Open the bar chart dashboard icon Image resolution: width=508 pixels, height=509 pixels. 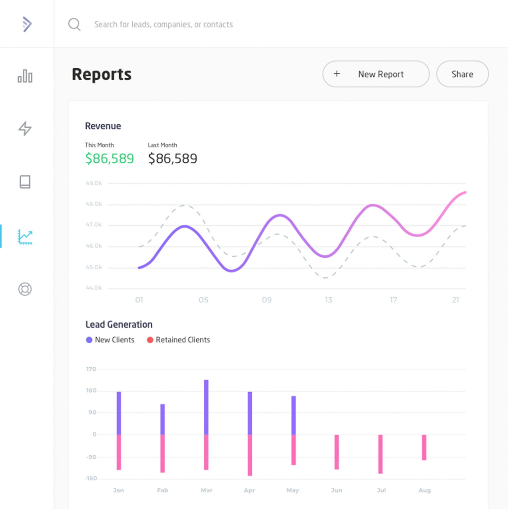coord(25,76)
